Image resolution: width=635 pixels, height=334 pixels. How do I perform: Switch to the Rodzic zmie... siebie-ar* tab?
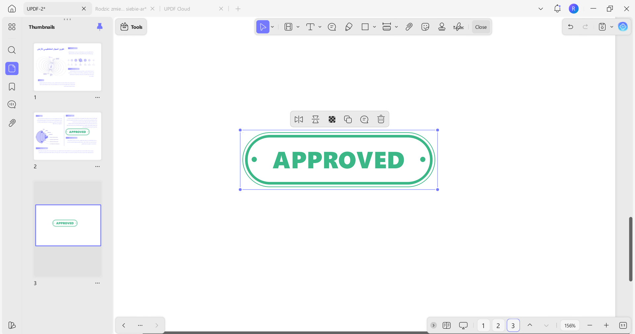point(121,9)
